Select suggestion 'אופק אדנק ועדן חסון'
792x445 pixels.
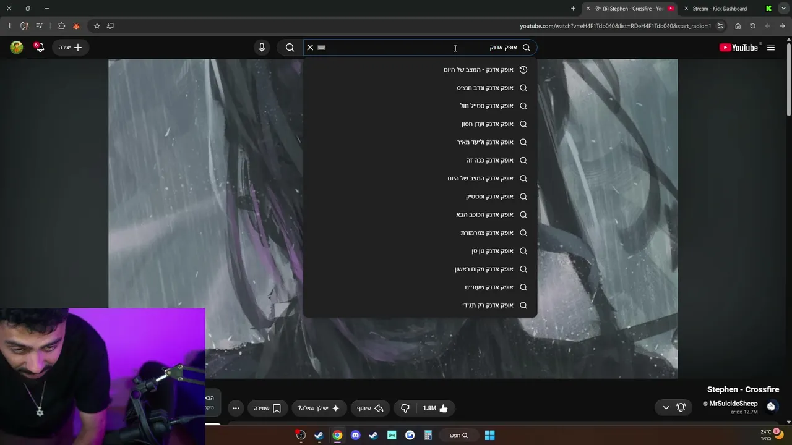pos(420,124)
